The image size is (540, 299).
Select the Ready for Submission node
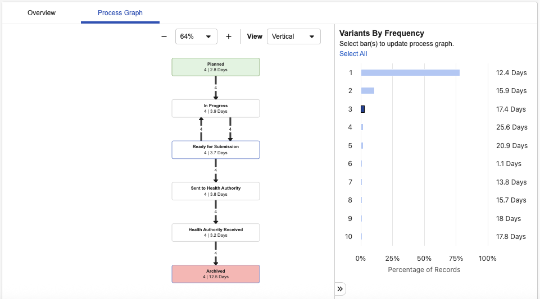point(216,150)
